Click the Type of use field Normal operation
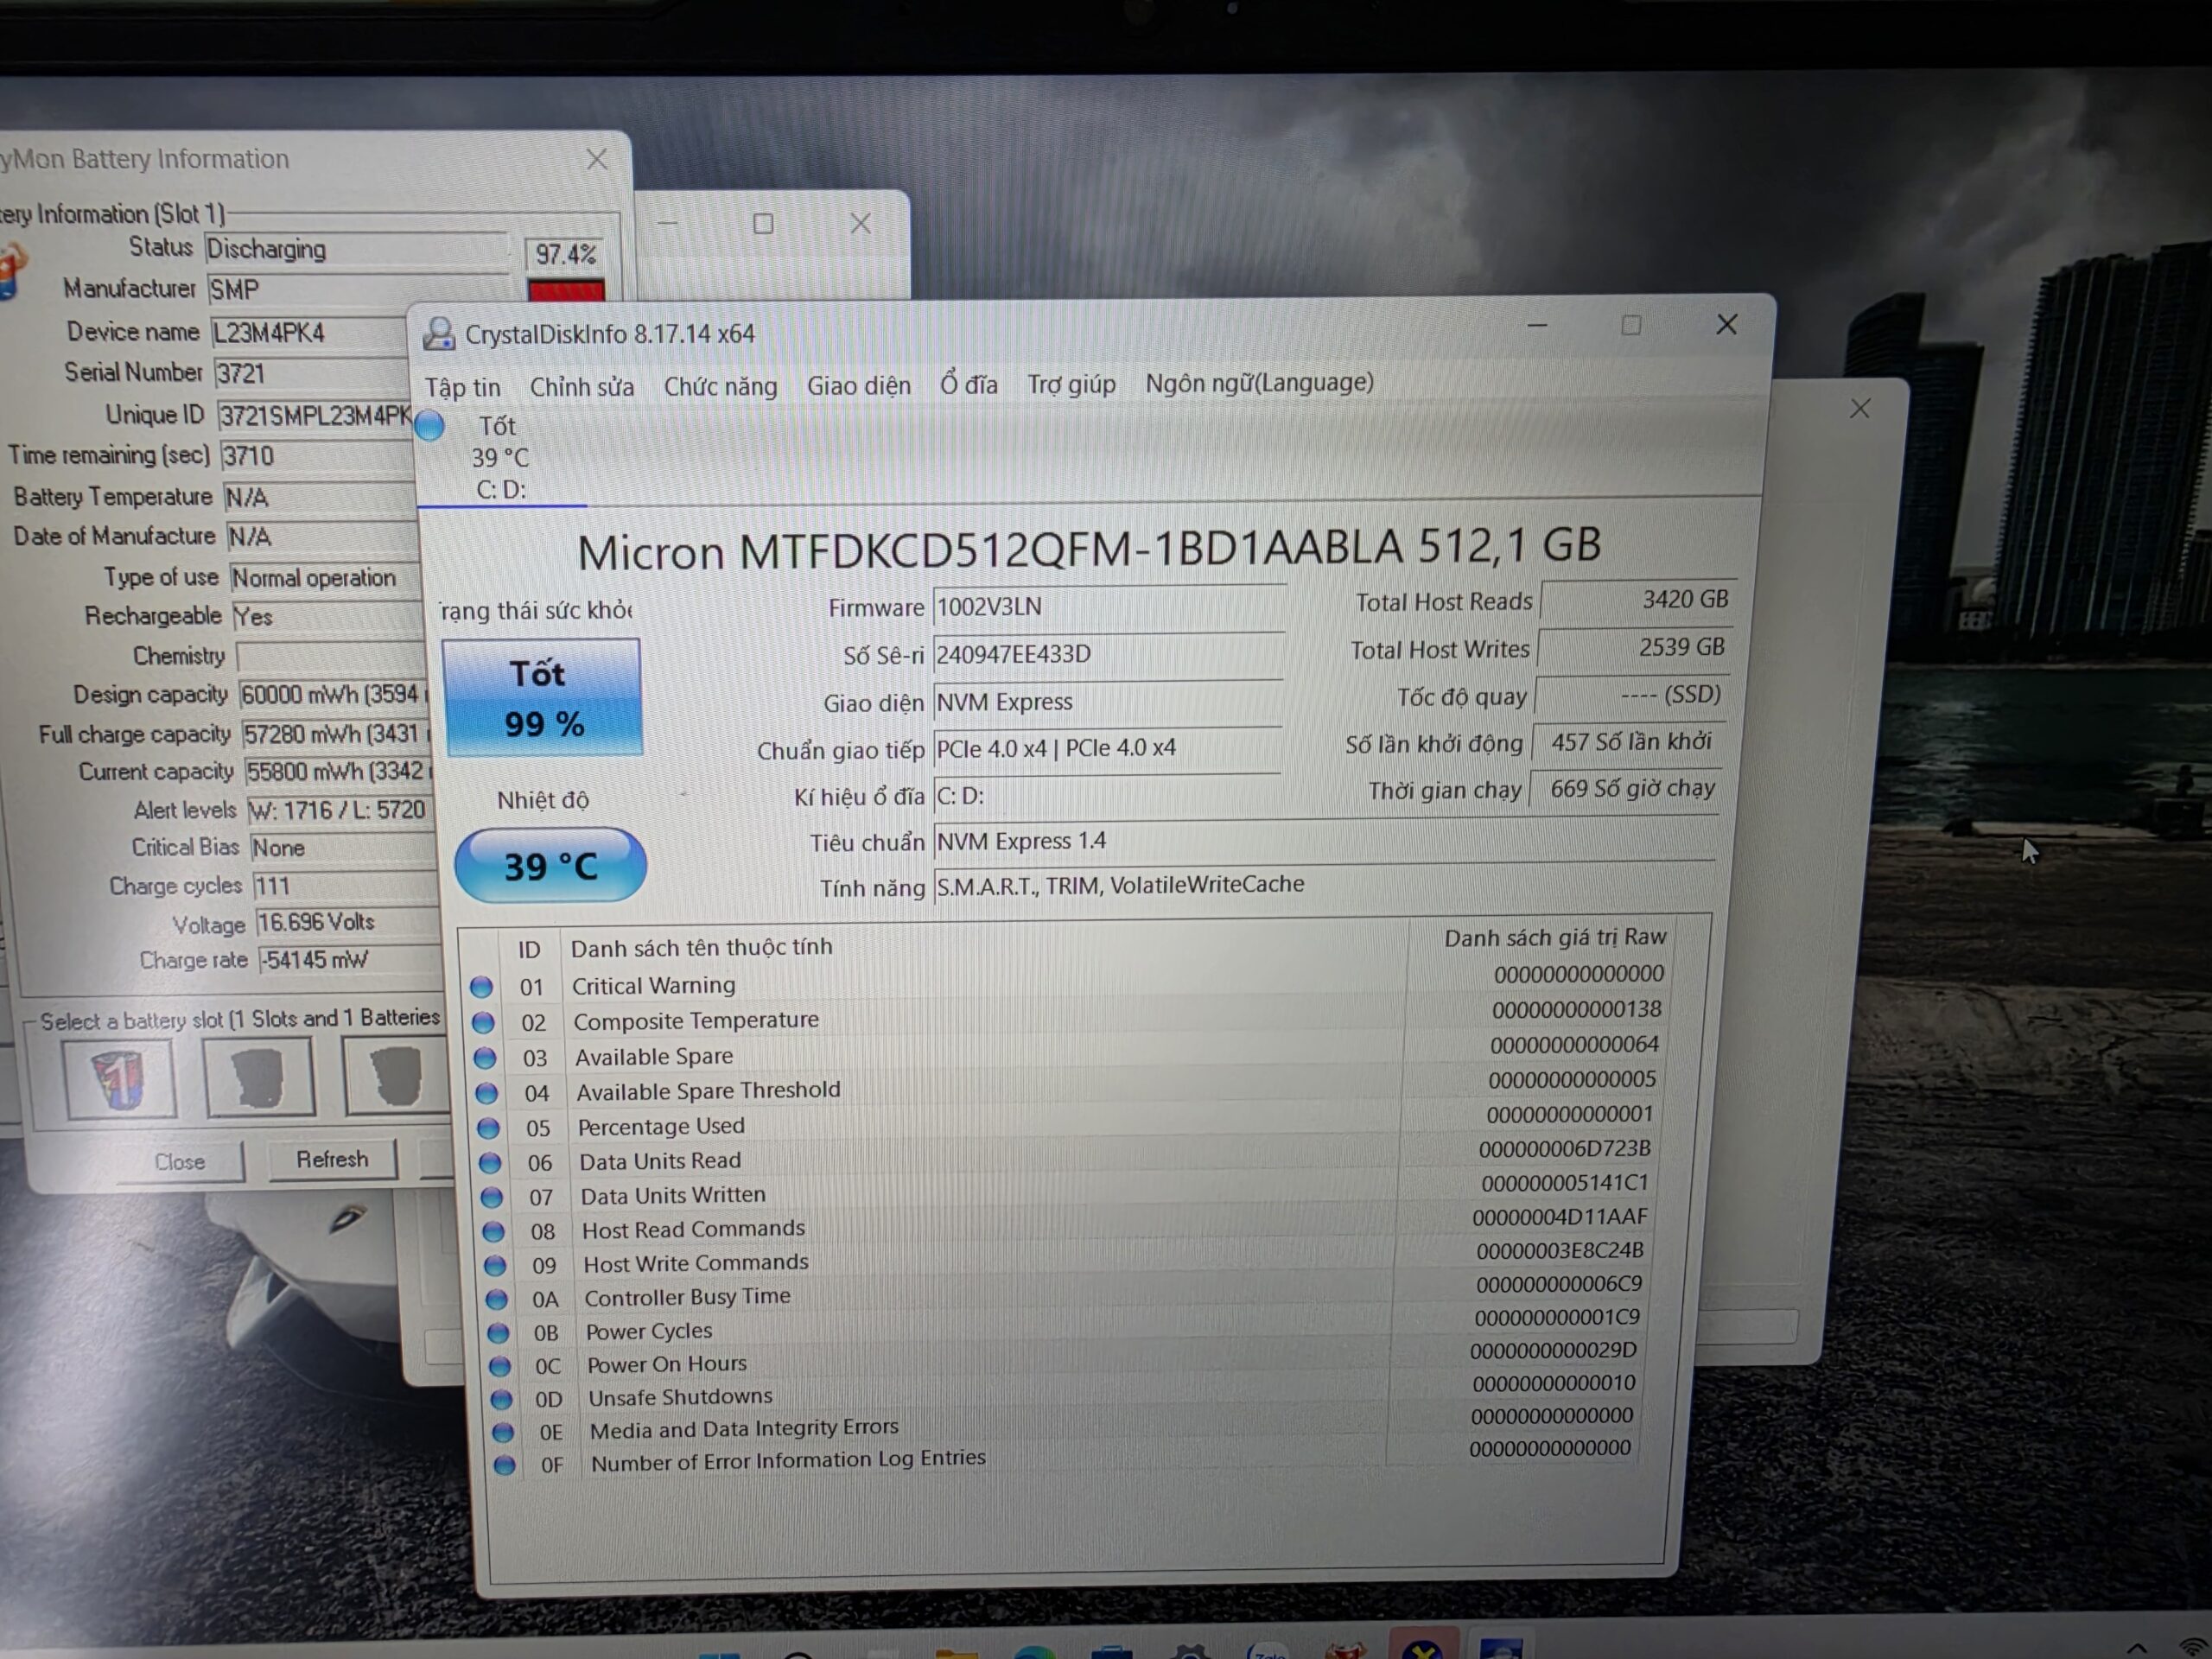 click(326, 578)
